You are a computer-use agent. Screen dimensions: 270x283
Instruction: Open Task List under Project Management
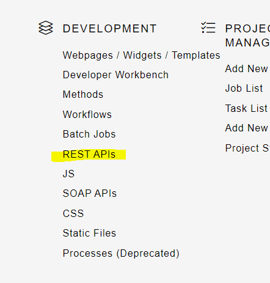coord(246,108)
